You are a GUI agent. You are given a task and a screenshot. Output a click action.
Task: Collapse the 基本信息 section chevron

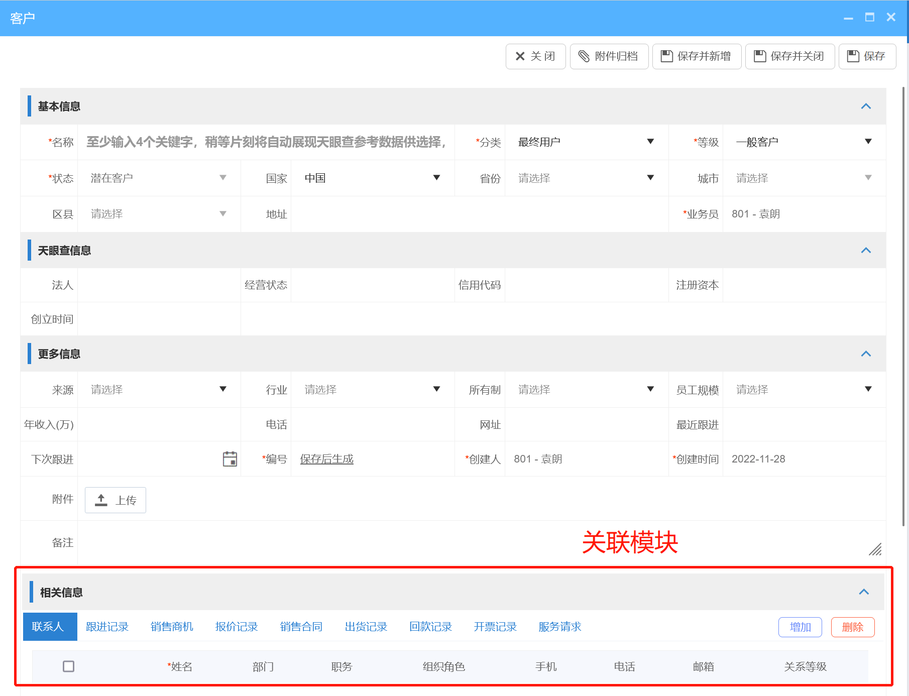(x=866, y=106)
